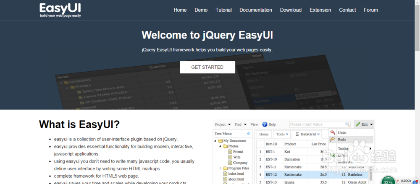Open the Find dropdown menu
The width and height of the screenshot is (420, 184).
[240, 124]
